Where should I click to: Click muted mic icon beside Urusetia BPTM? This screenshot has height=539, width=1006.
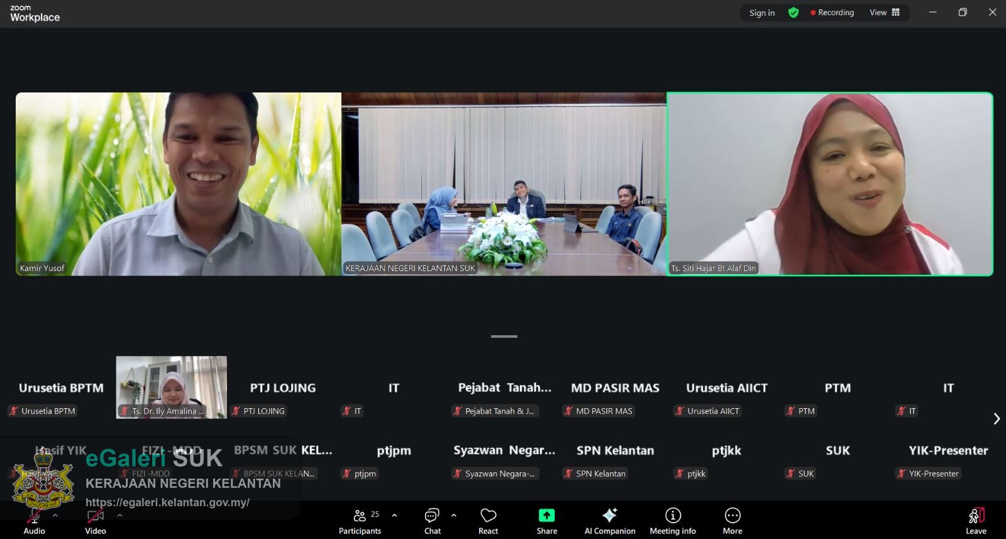coord(14,411)
